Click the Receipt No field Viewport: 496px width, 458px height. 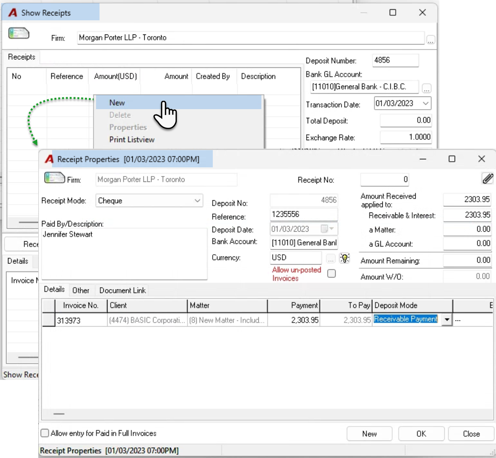coord(385,180)
